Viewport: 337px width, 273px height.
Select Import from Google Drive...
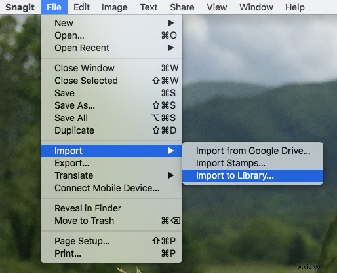253,151
